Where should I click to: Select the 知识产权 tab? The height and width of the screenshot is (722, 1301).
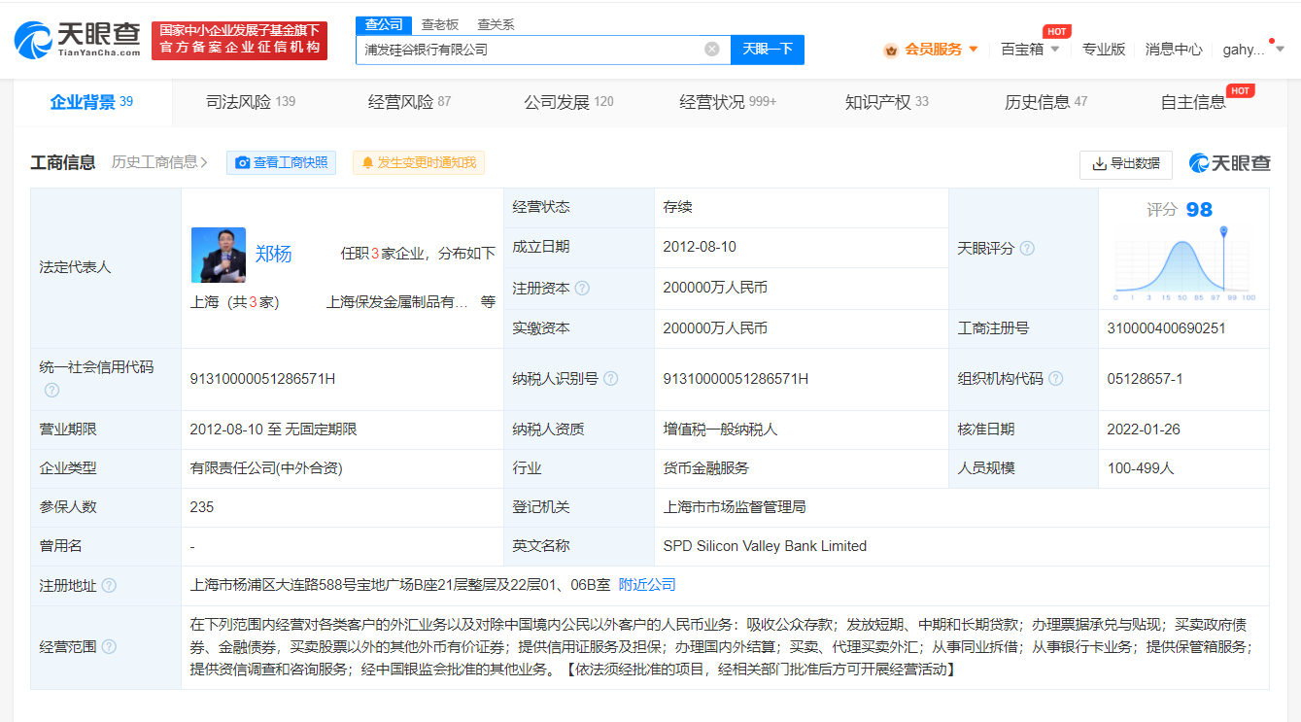(x=886, y=102)
